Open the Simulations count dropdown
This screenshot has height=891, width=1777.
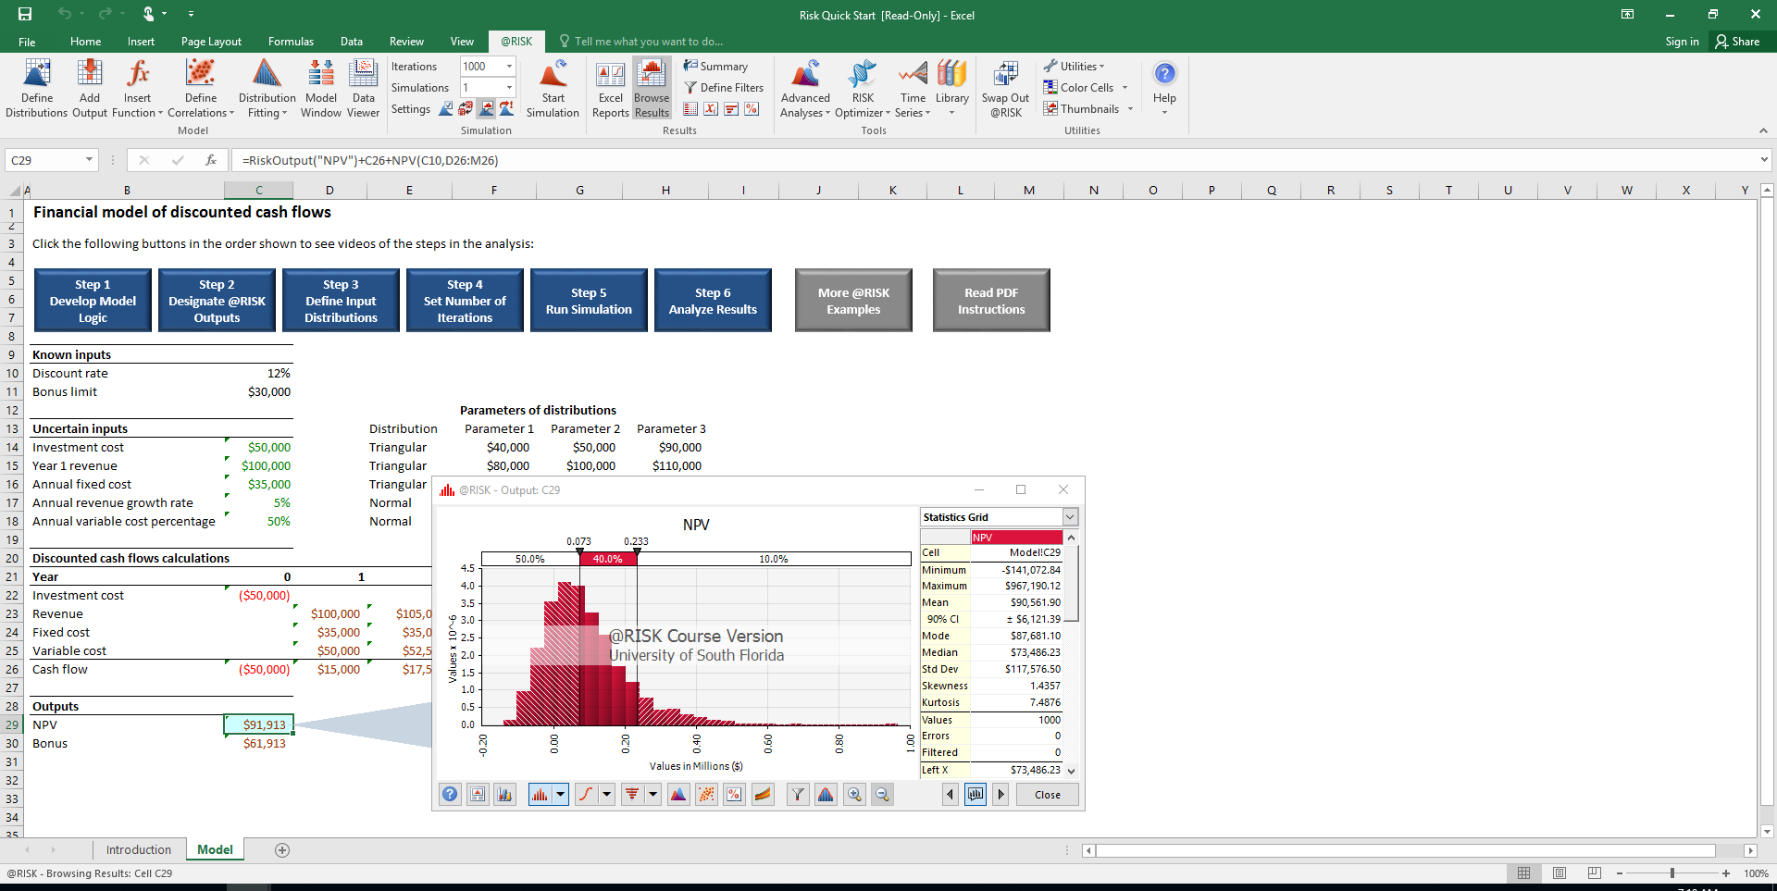click(509, 88)
